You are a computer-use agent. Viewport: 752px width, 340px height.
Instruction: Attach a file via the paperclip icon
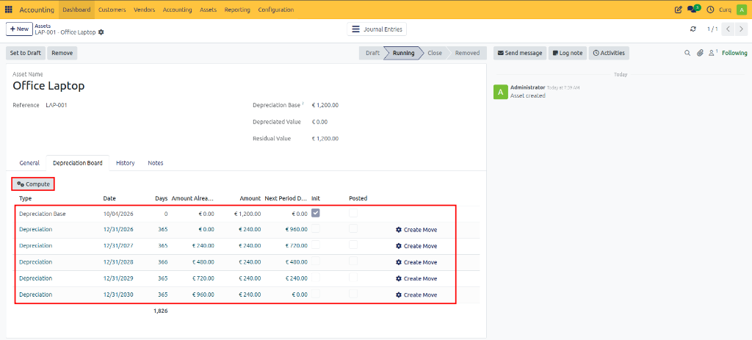[x=700, y=53]
